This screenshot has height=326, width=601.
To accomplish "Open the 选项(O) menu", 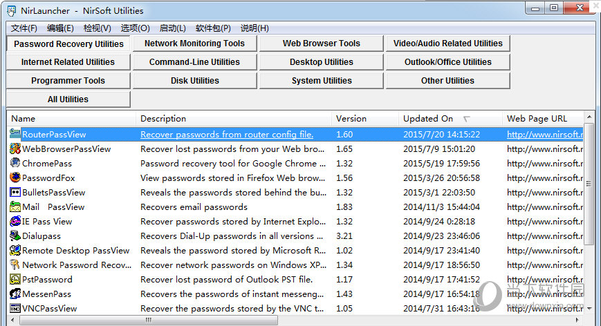I will pyautogui.click(x=135, y=28).
